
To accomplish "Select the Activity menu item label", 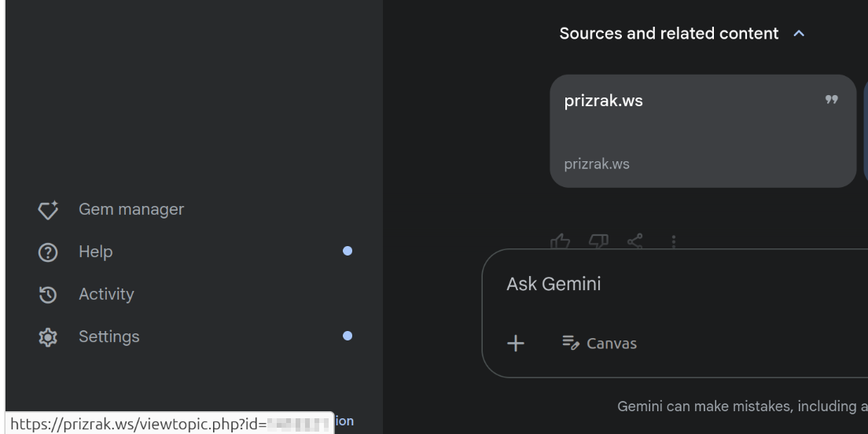I will pos(106,295).
